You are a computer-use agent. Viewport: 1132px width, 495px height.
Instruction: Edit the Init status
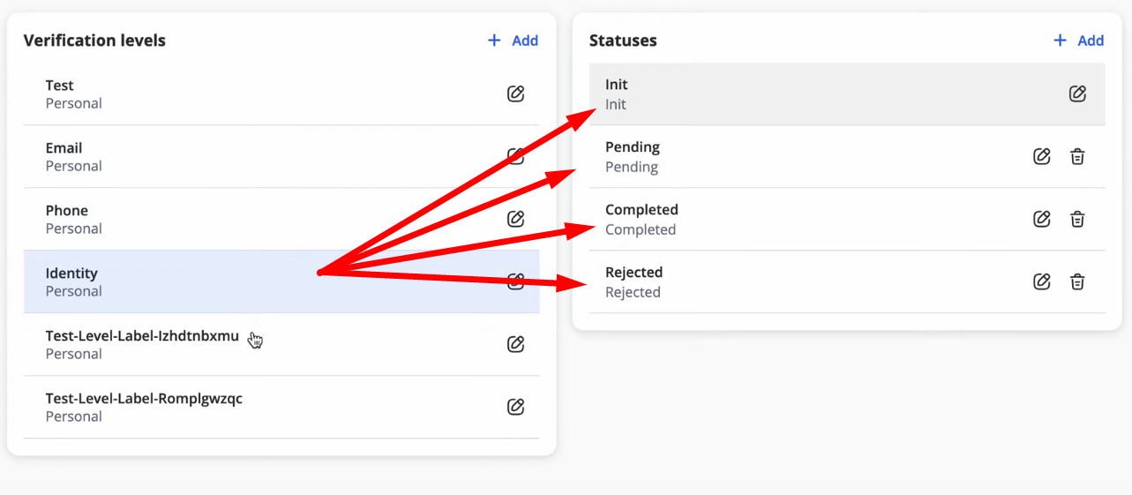(1077, 94)
